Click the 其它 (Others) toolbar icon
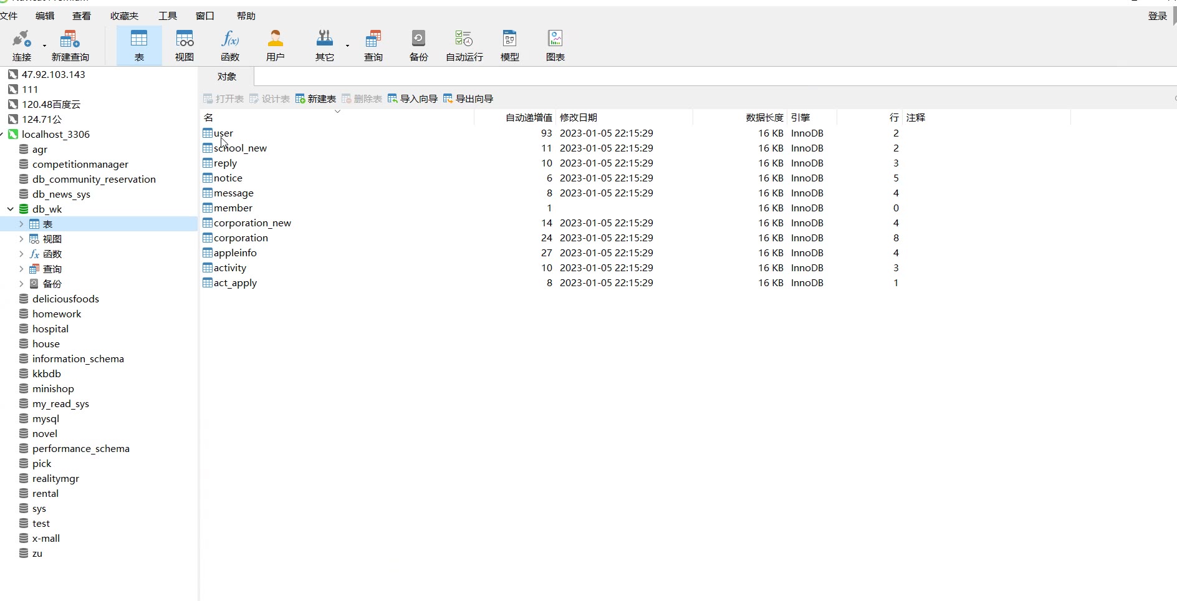The image size is (1177, 601). (325, 46)
